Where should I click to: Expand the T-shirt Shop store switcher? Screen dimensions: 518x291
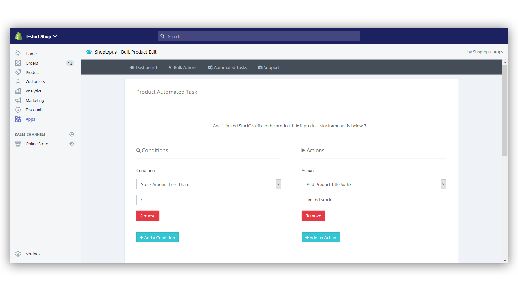pos(41,36)
